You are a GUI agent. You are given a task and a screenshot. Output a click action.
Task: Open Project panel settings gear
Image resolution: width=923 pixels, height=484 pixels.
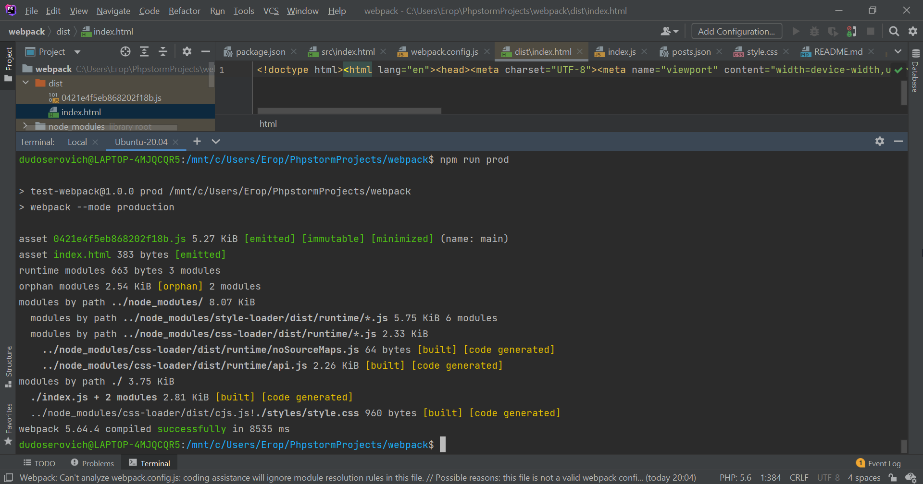point(187,51)
